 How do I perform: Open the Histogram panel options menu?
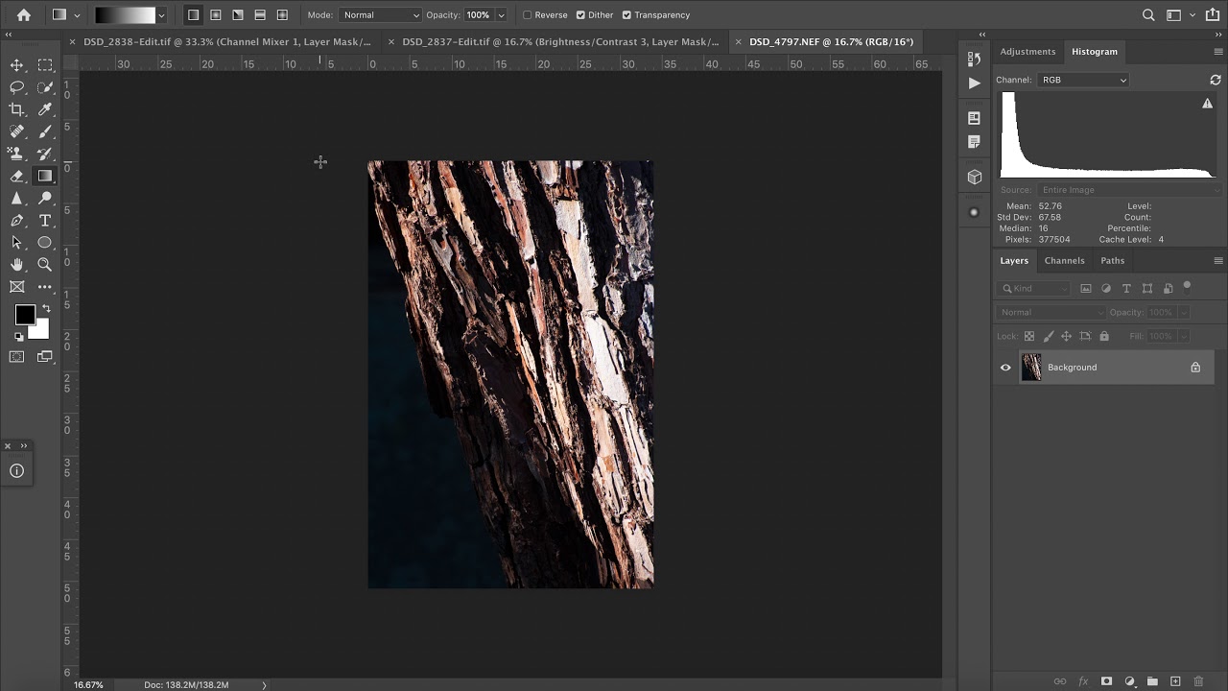coord(1218,52)
